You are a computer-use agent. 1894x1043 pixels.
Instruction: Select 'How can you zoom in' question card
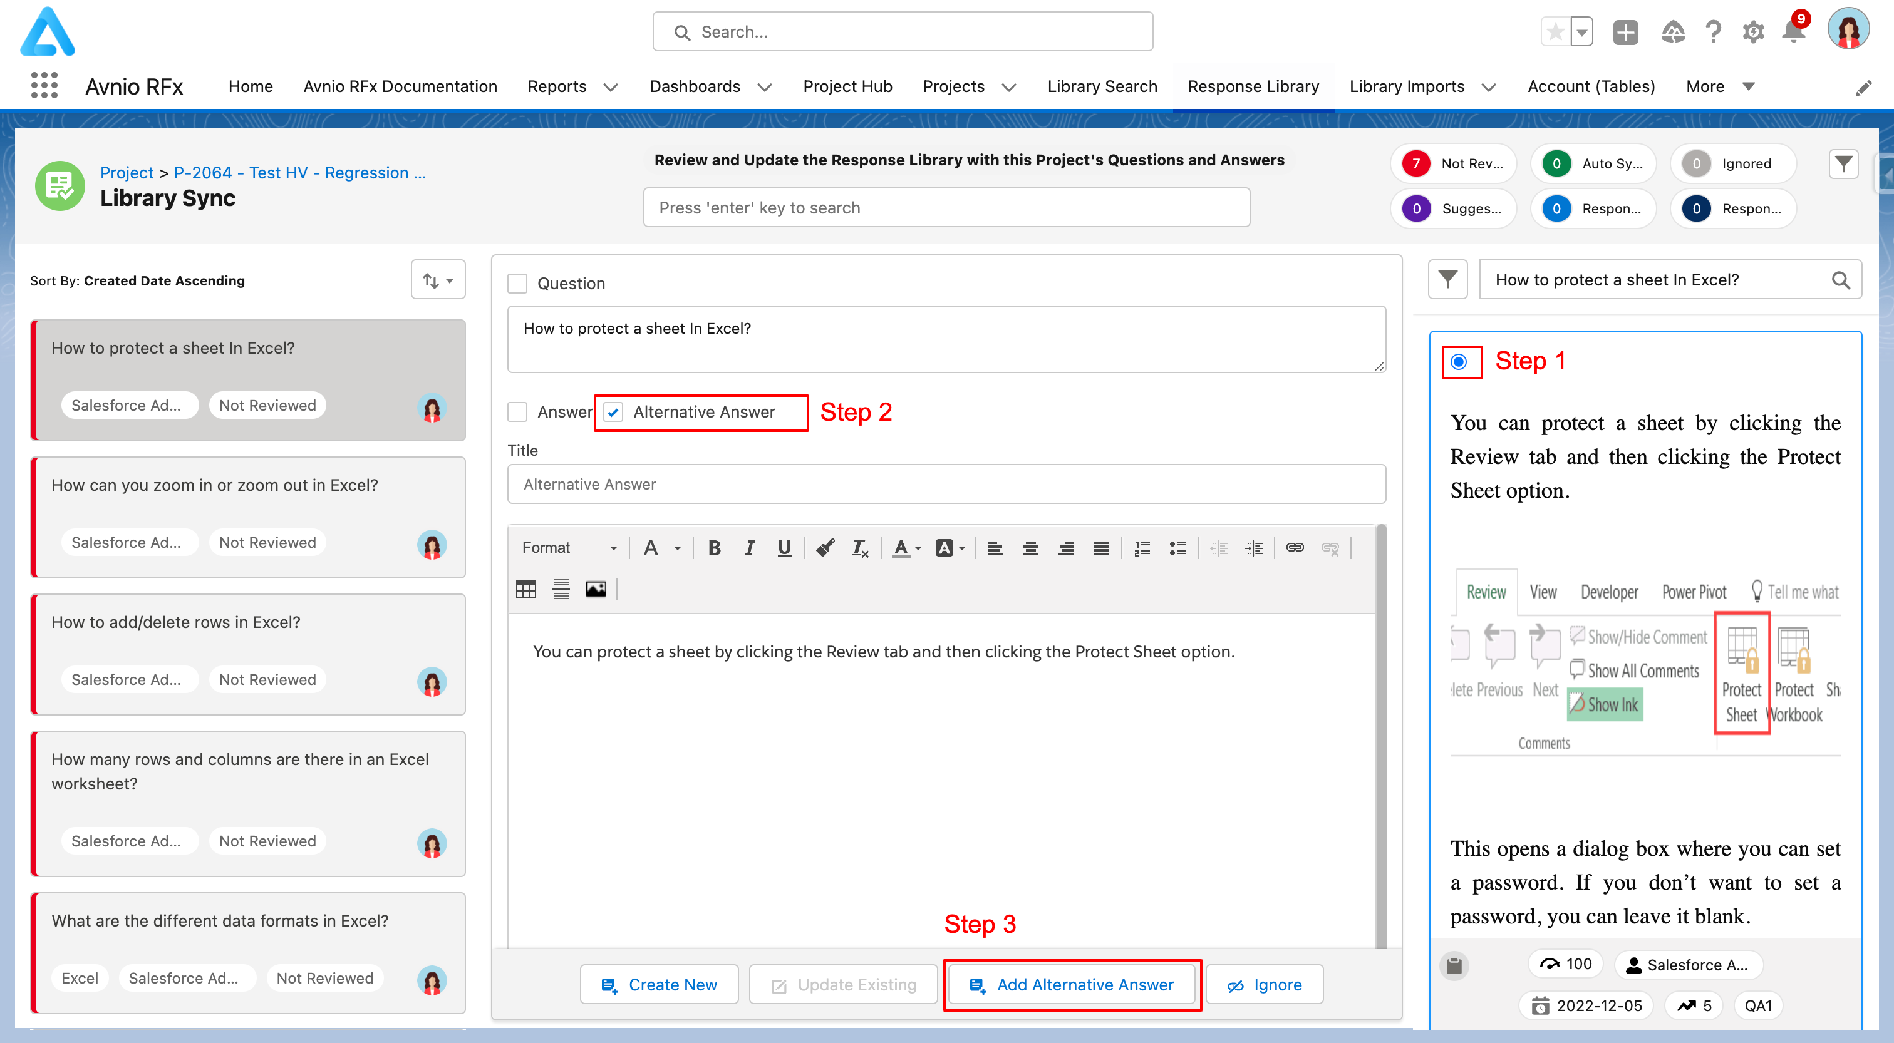(249, 516)
